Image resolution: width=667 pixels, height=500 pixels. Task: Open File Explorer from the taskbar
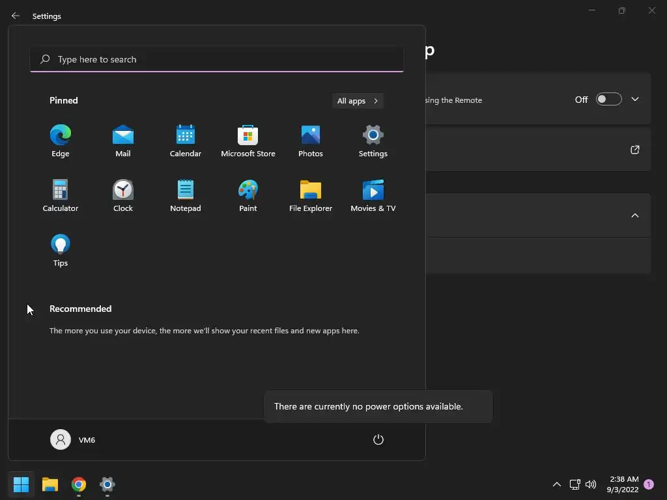50,484
